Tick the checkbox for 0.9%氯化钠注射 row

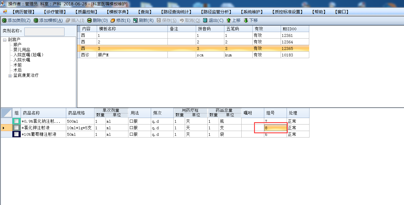17,121
